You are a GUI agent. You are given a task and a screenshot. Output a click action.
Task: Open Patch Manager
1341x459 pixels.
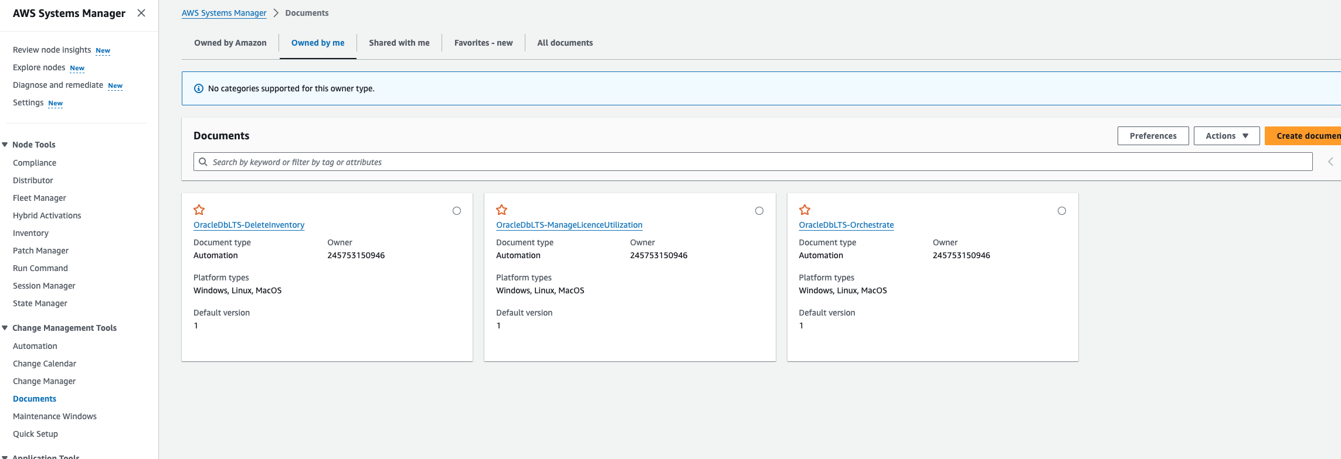[x=40, y=251]
